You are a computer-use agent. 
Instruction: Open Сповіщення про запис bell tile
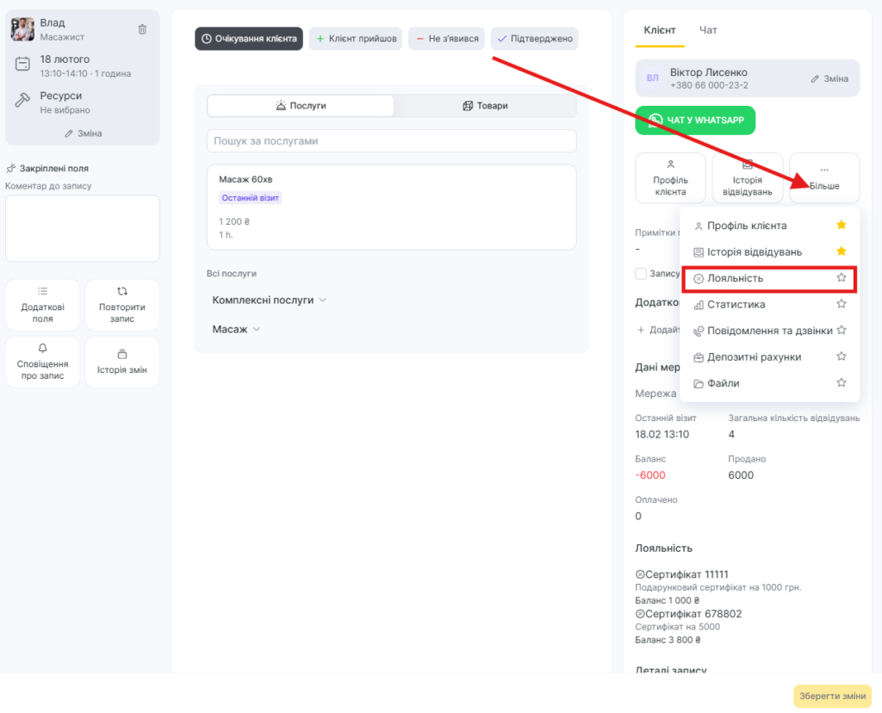point(43,362)
